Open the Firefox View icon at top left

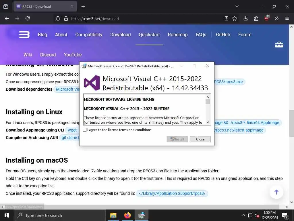[x=6, y=6]
